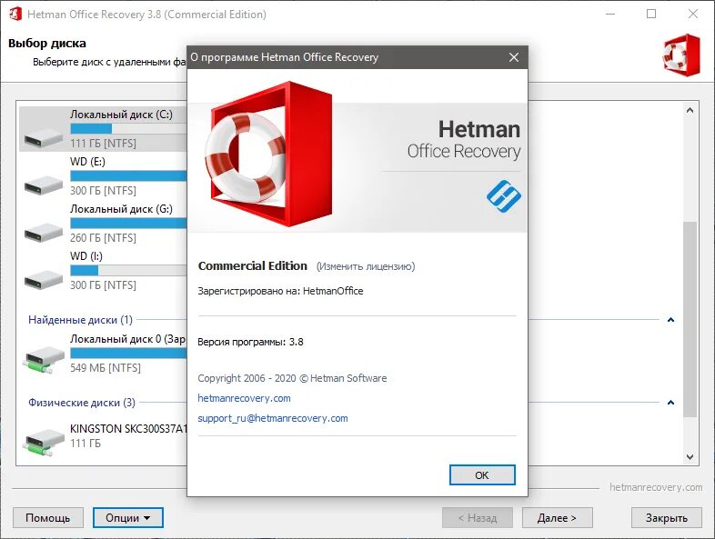The height and width of the screenshot is (539, 715).
Task: Click the '549 МБ [NTFS]' text
Action: coord(106,368)
